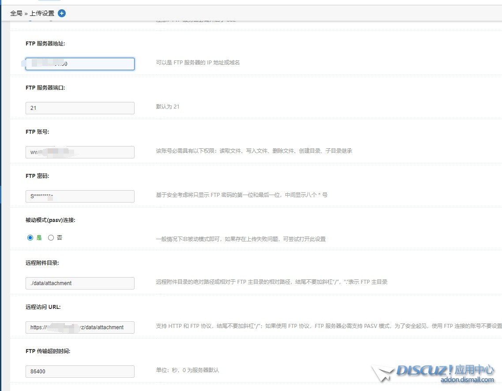Click the FTP 服务器端口 field showing 21
Screen dimensions: 502x391
pyautogui.click(x=80, y=108)
